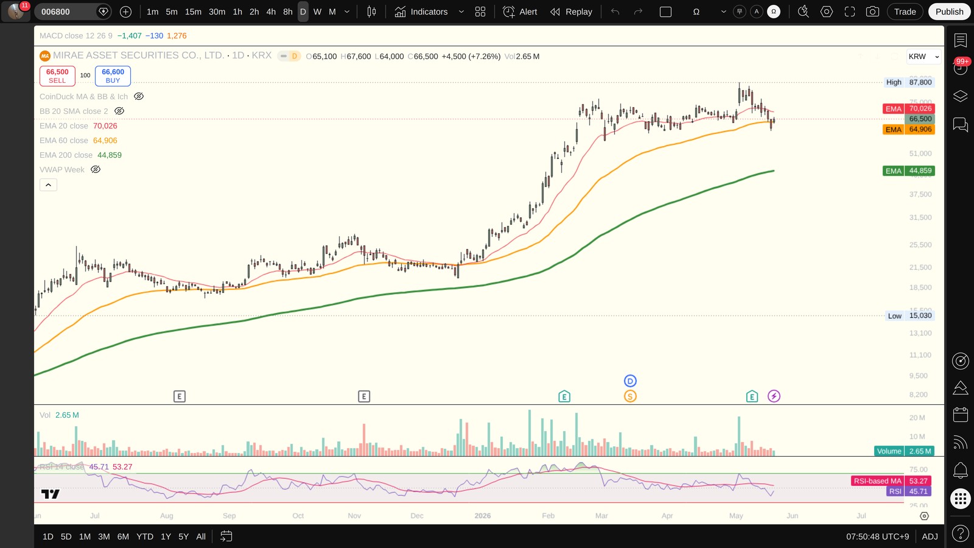Open the apps grid launcher icon

pyautogui.click(x=961, y=499)
